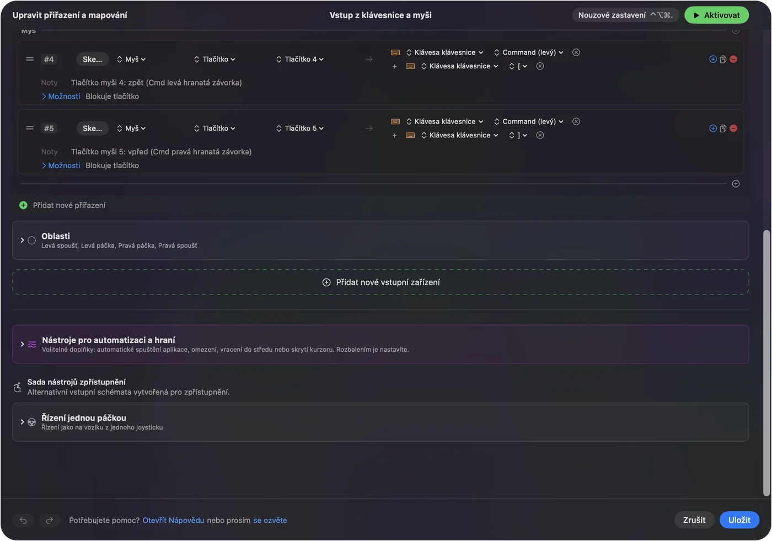The width and height of the screenshot is (772, 541).
Task: Open the Command (levý) dropdown in row #5
Action: click(x=529, y=121)
